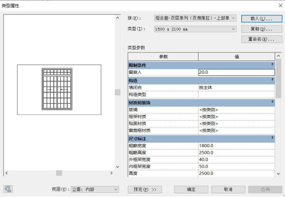Collapse the 构造 section
This screenshot has height=197, width=285.
(x=272, y=80)
